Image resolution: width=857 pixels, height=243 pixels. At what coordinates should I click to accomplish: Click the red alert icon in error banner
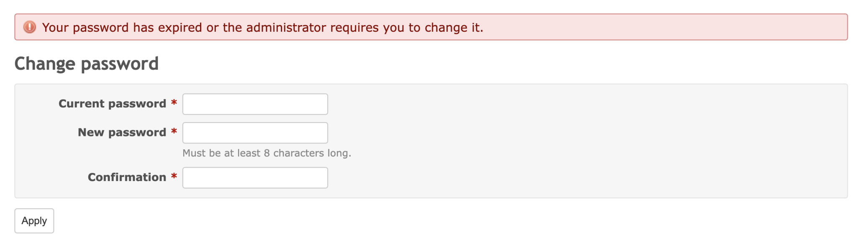(x=29, y=28)
